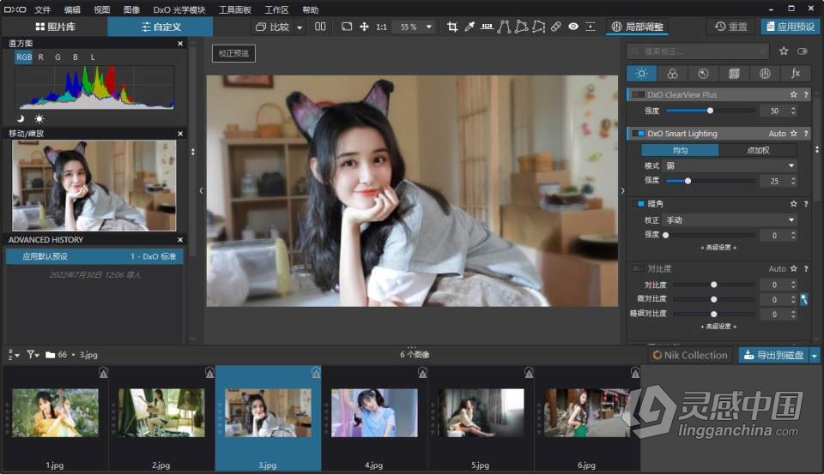Click the sun highlight clipping icon
Screen dimensions: 824x474
(39, 118)
